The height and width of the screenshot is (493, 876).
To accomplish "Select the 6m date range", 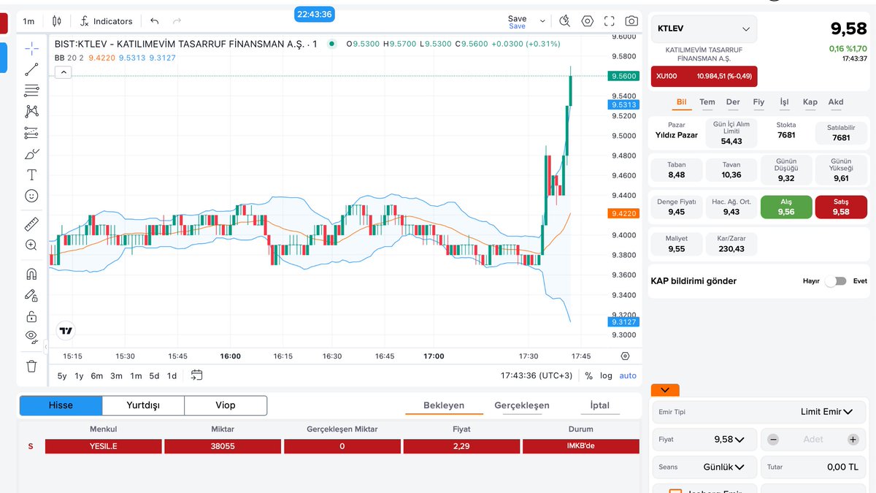I will click(x=97, y=375).
